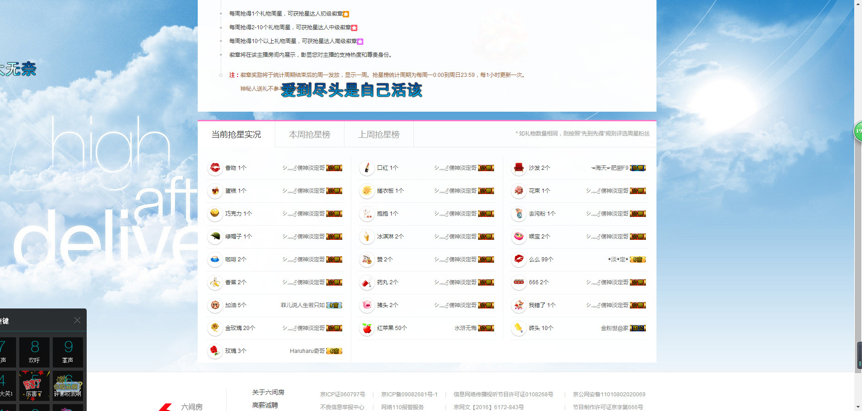
Task: Open the 高薪诚聘 link
Action: click(x=265, y=405)
